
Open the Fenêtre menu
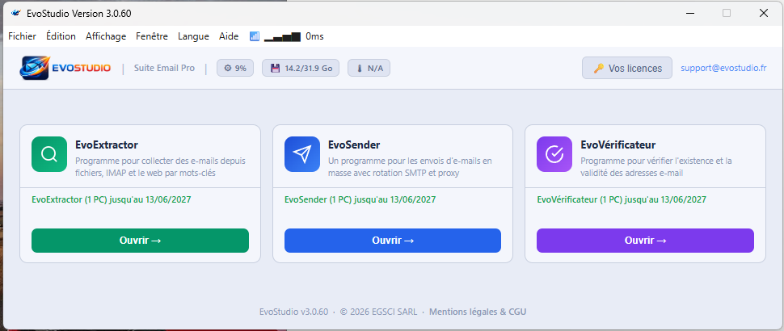152,36
